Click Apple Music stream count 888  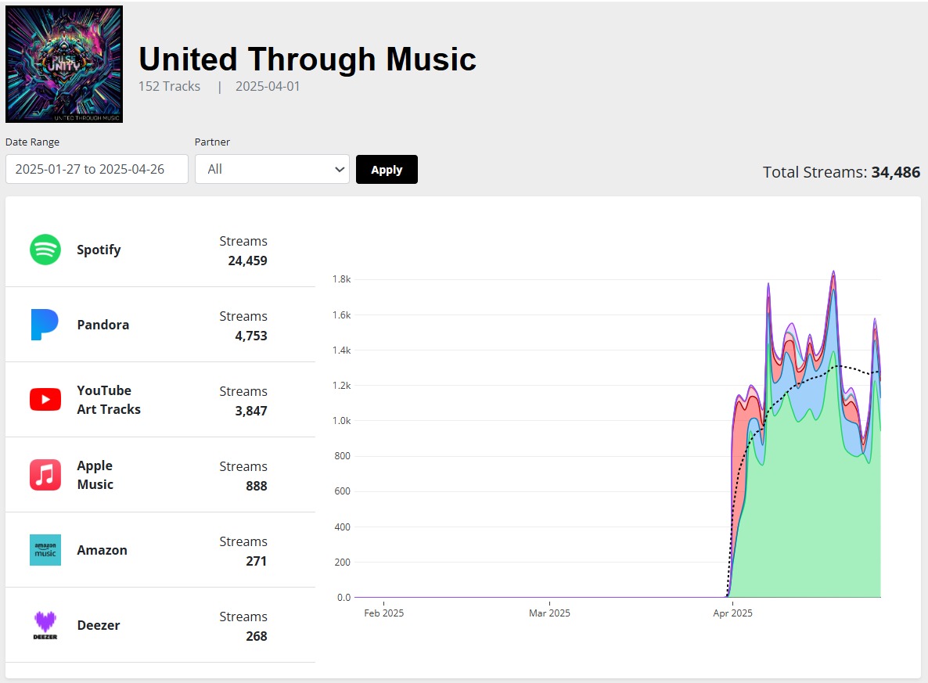click(x=257, y=486)
